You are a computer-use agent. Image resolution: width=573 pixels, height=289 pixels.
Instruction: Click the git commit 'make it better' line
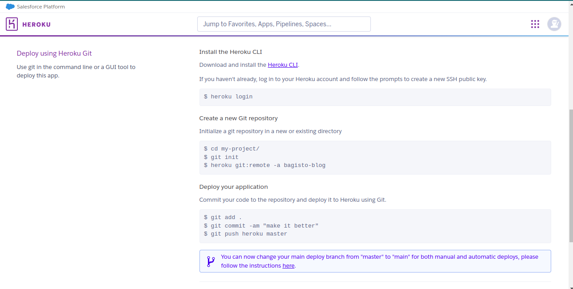(x=261, y=226)
